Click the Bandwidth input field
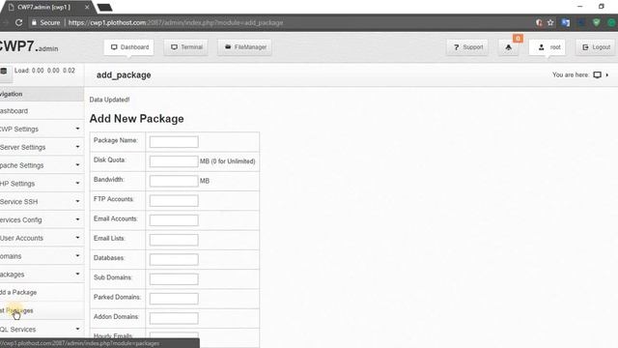This screenshot has height=348, width=618. click(174, 181)
